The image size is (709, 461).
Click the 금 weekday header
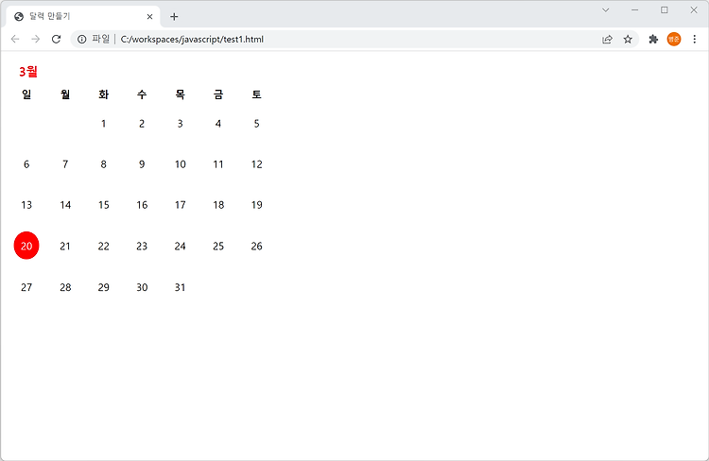coord(218,94)
